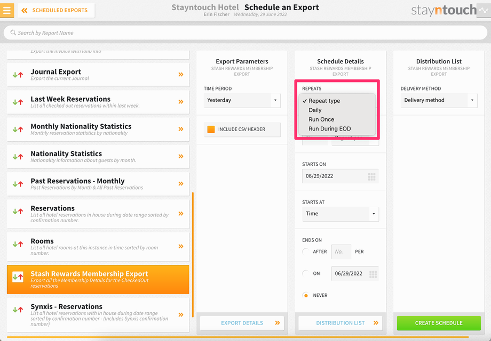491x341 pixels.
Task: Click the Starts On date field
Action: pyautogui.click(x=340, y=176)
